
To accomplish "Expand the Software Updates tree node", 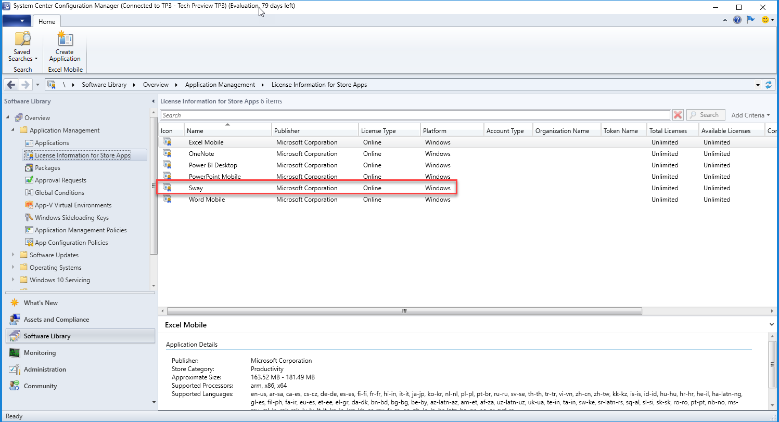I will click(13, 255).
